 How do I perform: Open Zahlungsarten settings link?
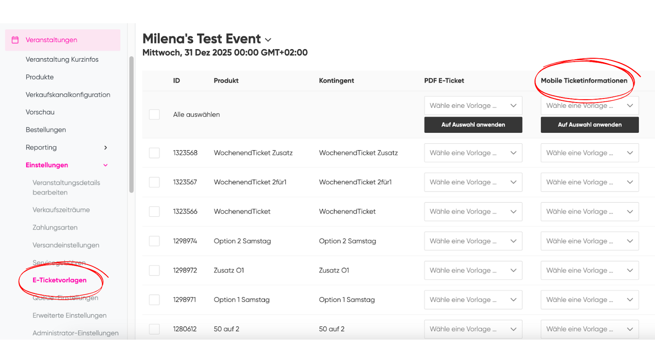click(55, 227)
